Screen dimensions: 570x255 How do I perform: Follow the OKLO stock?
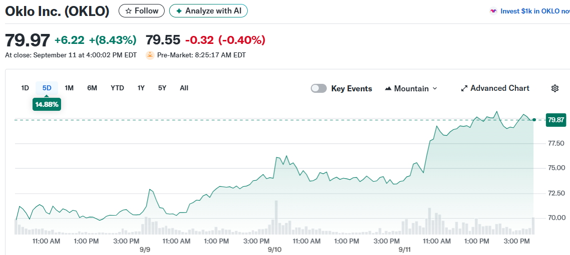coord(142,11)
